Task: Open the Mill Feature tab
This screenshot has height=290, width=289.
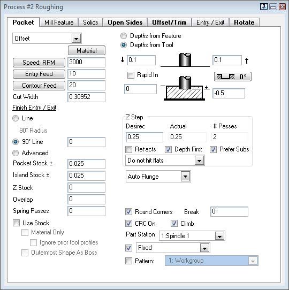Action: 59,22
